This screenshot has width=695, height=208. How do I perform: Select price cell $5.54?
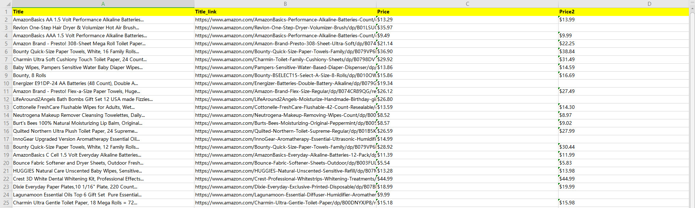(467, 163)
